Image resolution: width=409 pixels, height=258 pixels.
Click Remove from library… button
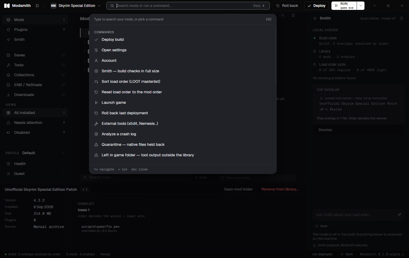pos(280,189)
